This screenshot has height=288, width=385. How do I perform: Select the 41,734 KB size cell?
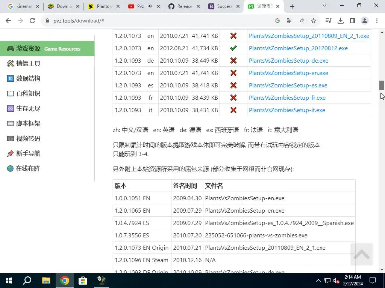click(x=205, y=48)
